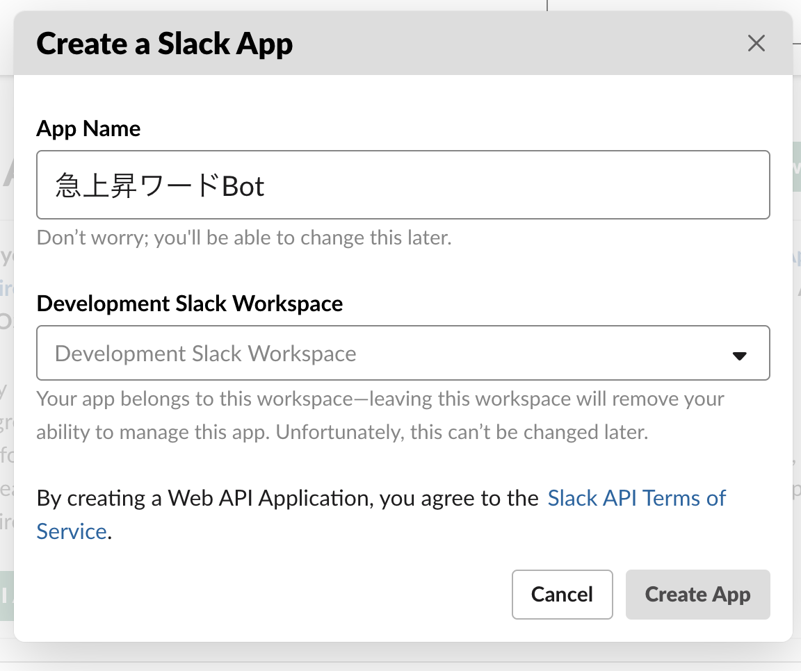Click the Create App button

click(x=697, y=595)
